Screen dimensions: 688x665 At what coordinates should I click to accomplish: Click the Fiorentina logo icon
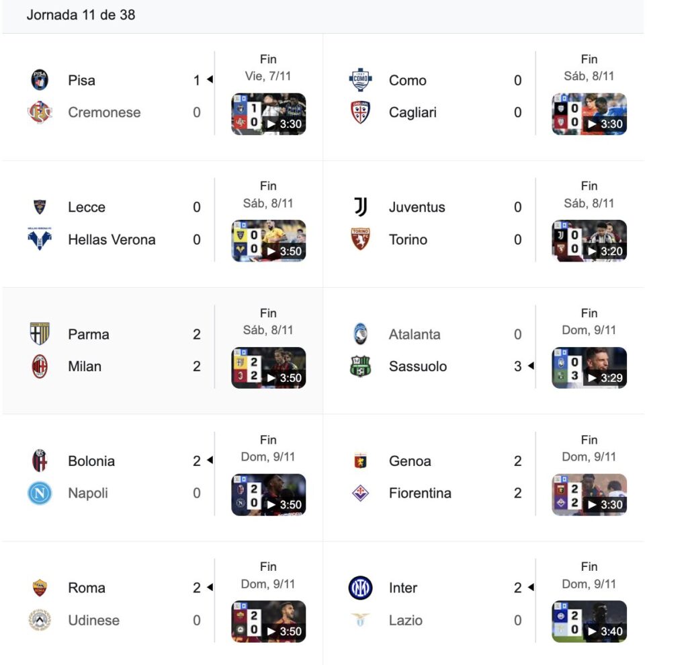click(361, 494)
